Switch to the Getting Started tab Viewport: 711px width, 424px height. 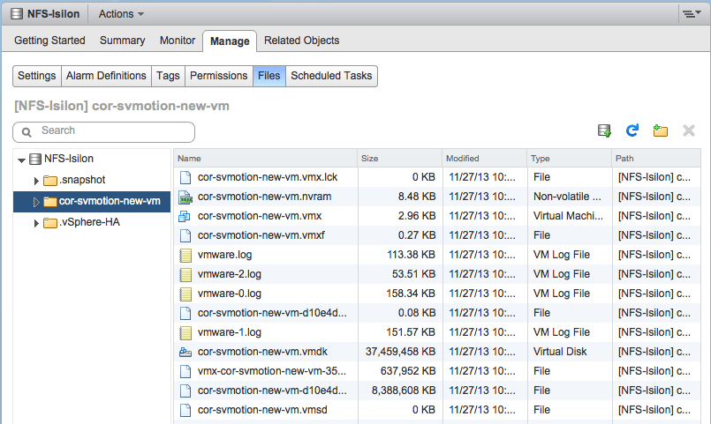point(49,41)
